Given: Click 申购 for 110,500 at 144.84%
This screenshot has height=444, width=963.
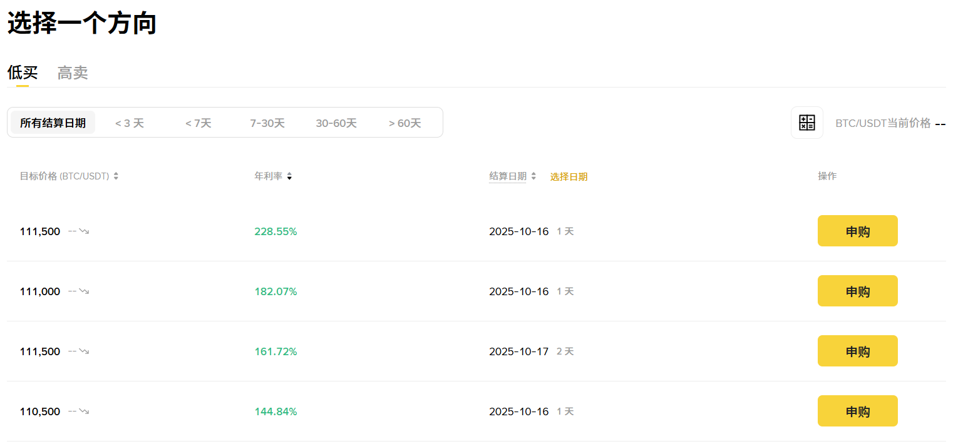Looking at the screenshot, I should 857,411.
